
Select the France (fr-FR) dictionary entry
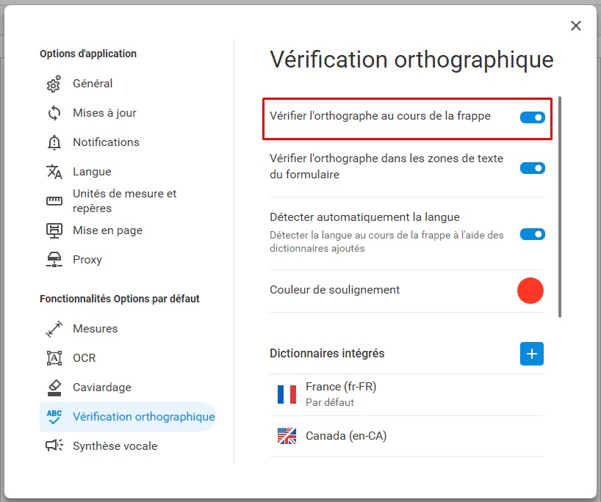(x=406, y=394)
